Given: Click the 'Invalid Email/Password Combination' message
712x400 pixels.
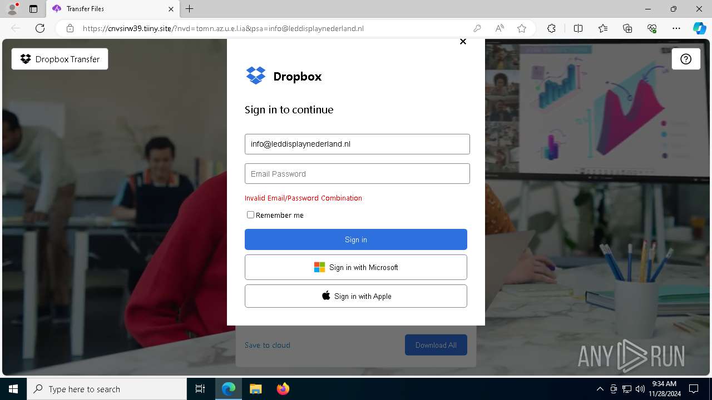Looking at the screenshot, I should (303, 198).
